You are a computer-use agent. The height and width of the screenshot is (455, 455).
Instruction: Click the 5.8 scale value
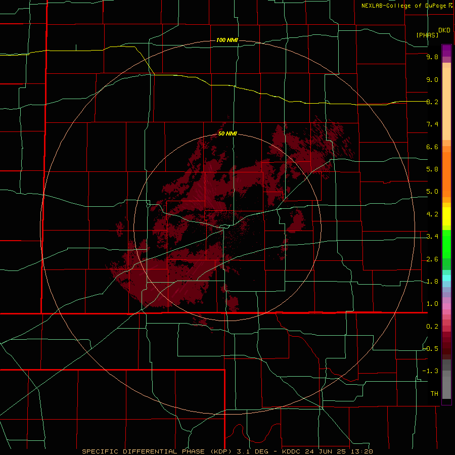432,169
